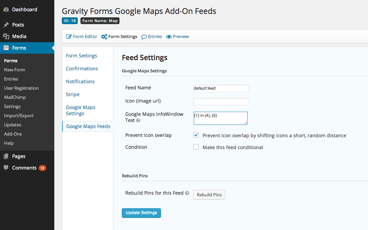
Task: Click the Form Name: Map badge
Action: pos(100,21)
